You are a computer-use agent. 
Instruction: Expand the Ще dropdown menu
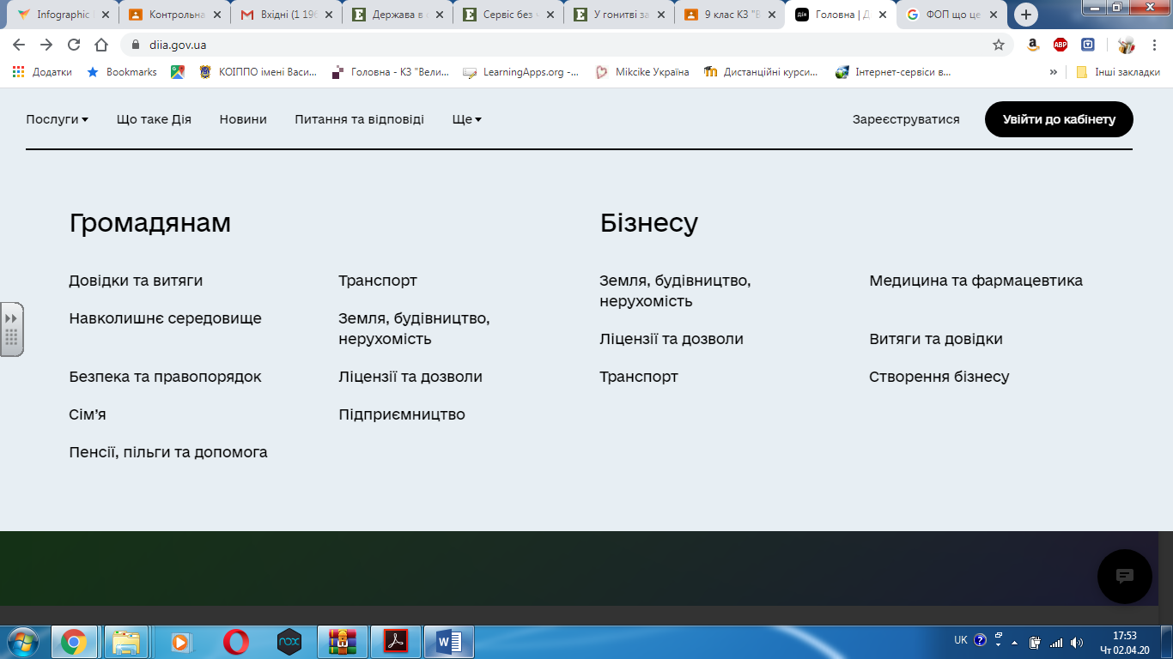[466, 119]
